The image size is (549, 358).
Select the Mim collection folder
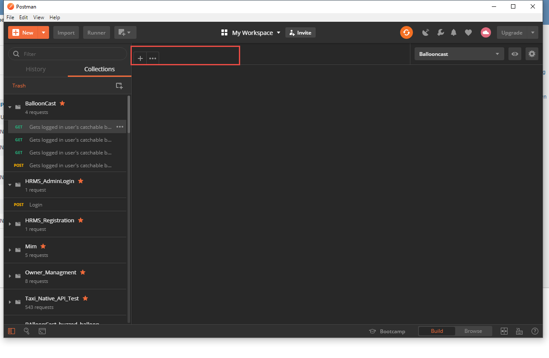(65, 250)
